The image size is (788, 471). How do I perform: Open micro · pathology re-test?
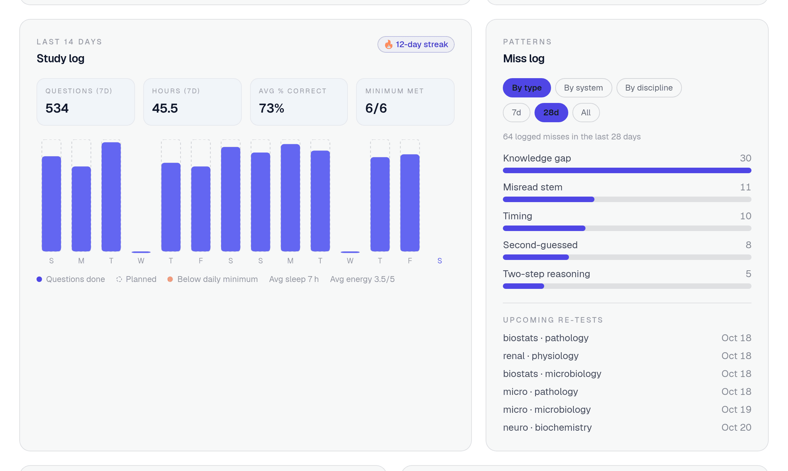tap(627, 391)
